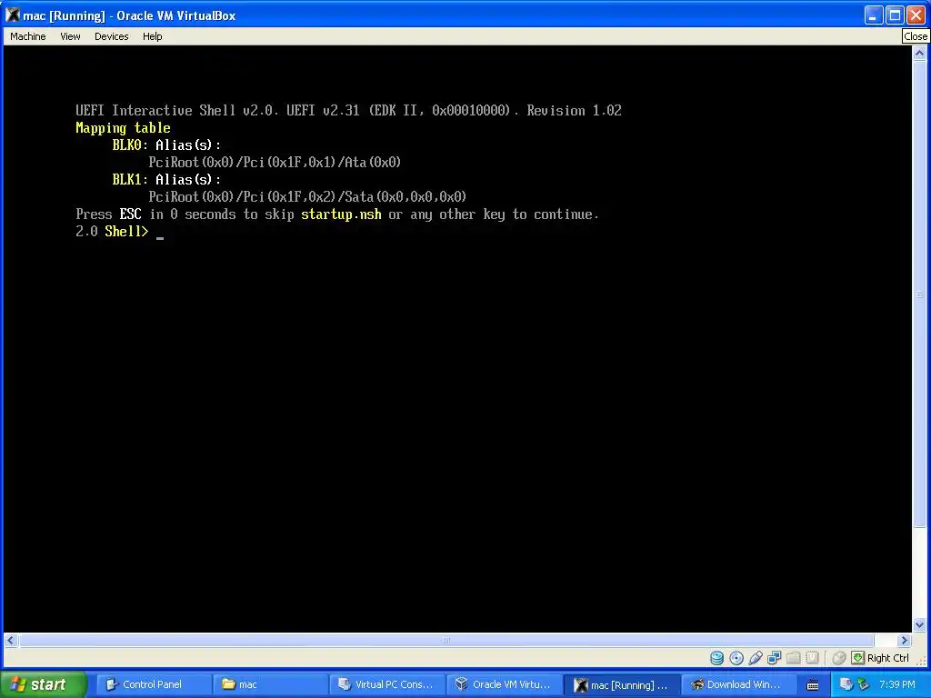Click the VirtualBox title bar icon
931x698 pixels.
click(13, 15)
